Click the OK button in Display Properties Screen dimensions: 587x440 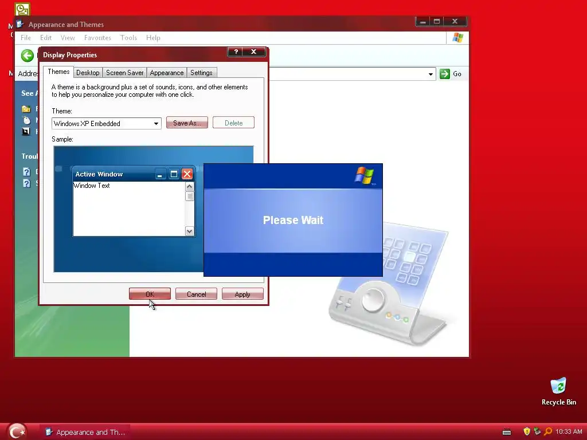click(150, 294)
